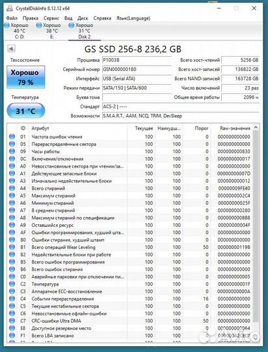268x352 pixels.
Task: Click status icon of row C7 CRC-ошибки Ultra DMA
Action: 12,321
